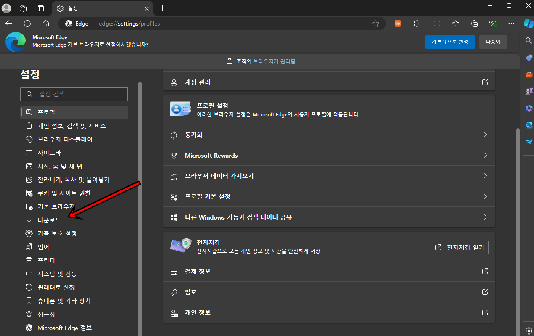Go back with the back arrow
The image size is (534, 336).
pyautogui.click(x=9, y=24)
